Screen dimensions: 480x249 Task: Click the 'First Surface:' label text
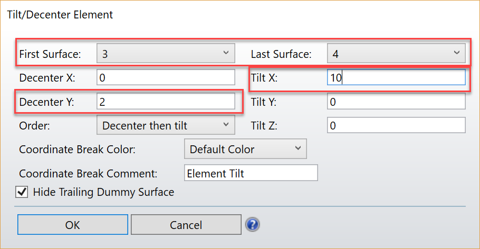click(x=50, y=54)
